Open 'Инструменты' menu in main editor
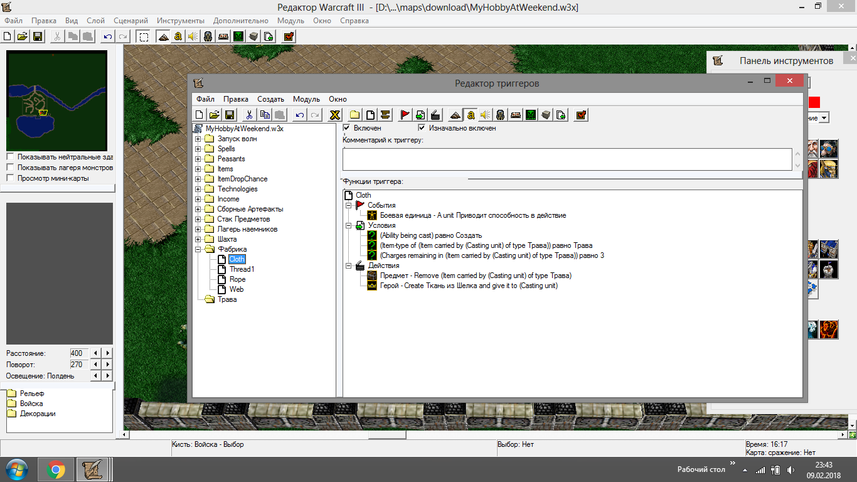This screenshot has width=857, height=482. point(181,21)
